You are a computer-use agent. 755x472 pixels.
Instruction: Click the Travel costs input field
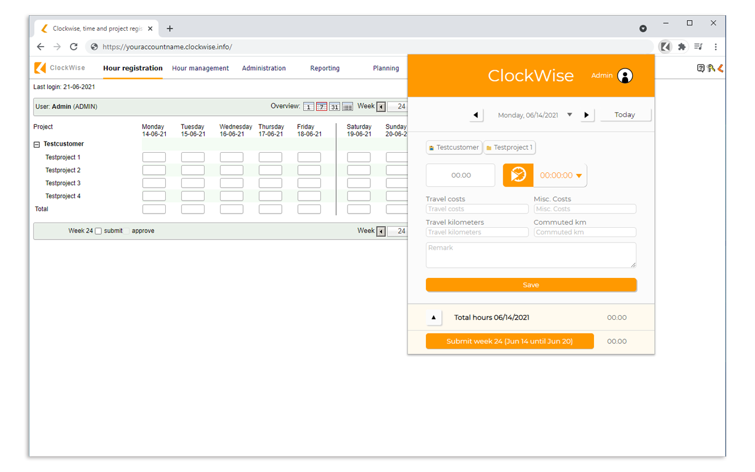point(477,209)
